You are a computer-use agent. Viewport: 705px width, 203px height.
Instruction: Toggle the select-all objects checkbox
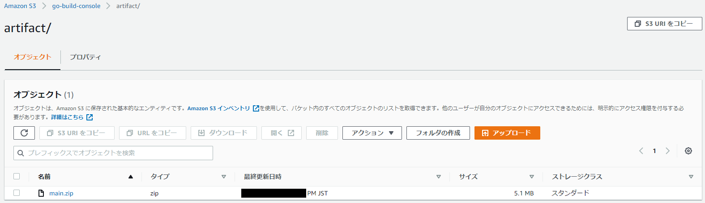point(17,176)
